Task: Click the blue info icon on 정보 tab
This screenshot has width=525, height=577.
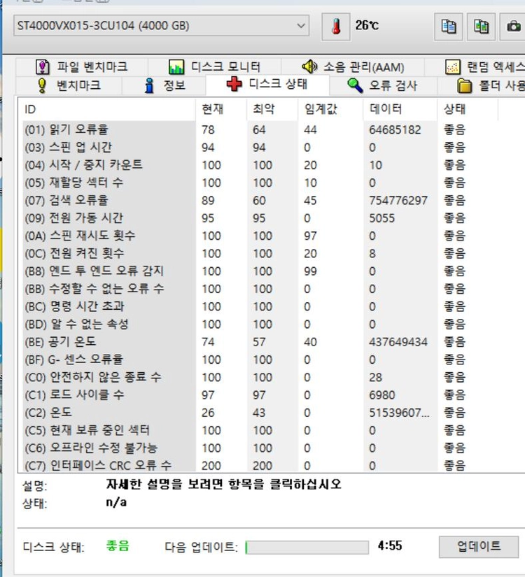Action: (x=149, y=85)
